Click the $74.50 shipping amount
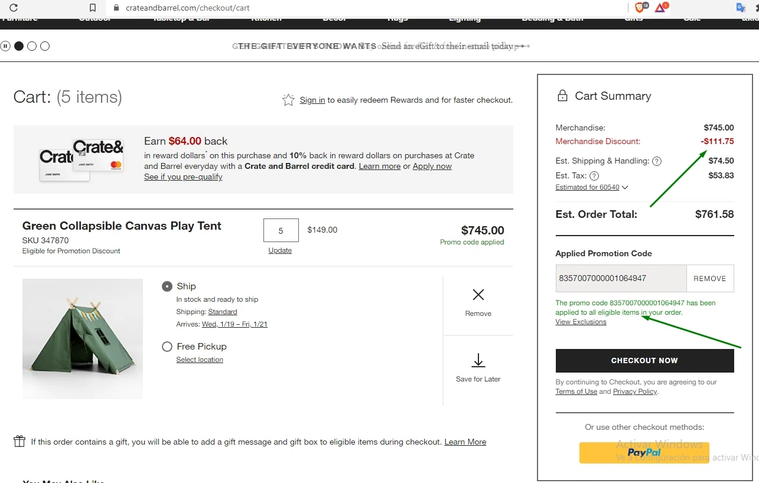This screenshot has height=483, width=759. point(721,161)
